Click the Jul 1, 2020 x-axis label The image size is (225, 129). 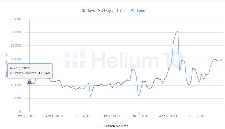pyautogui.click(x=196, y=117)
